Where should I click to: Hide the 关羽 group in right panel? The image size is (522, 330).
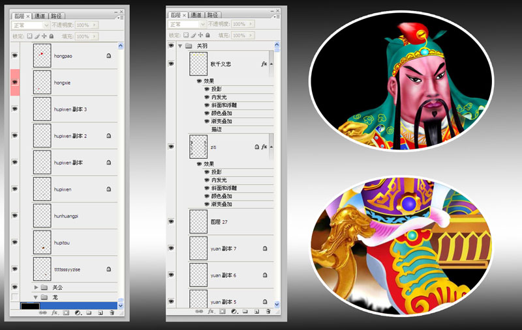coord(171,46)
